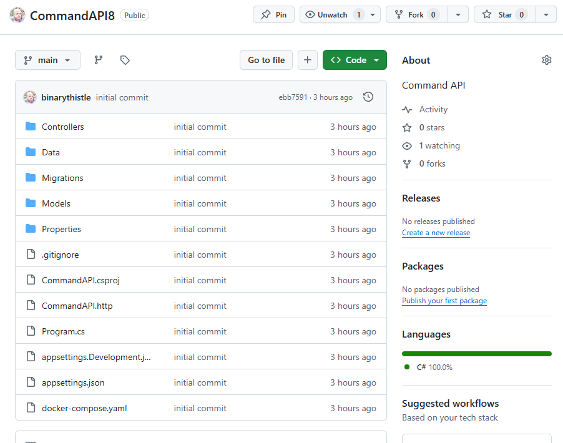The width and height of the screenshot is (563, 443).
Task: Click the Migrations folder icon
Action: click(31, 177)
